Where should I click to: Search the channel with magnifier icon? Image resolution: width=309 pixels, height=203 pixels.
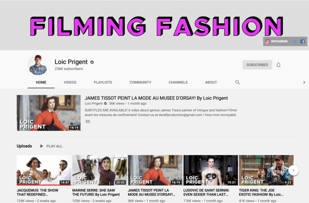point(237,82)
